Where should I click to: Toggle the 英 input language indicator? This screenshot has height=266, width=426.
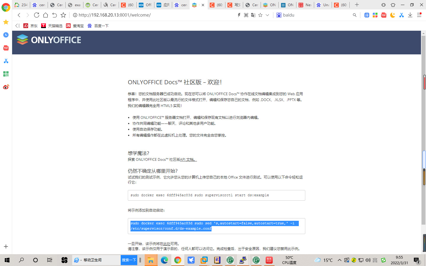(375, 260)
